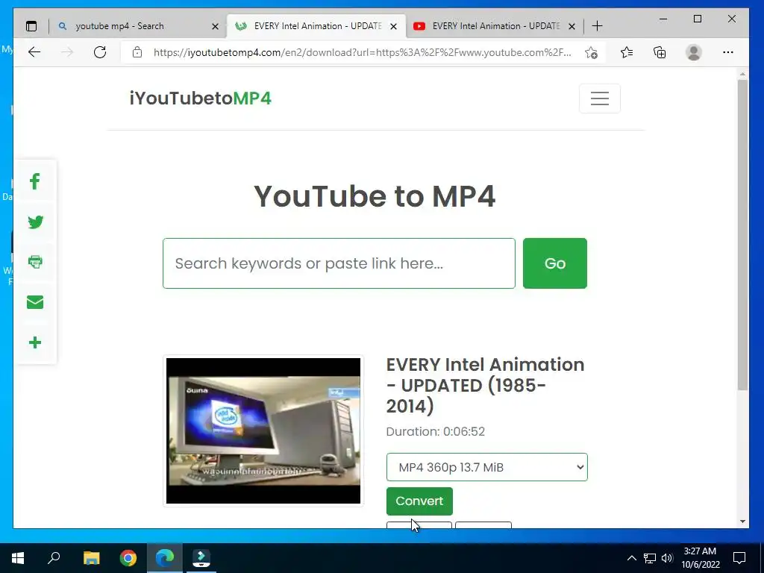This screenshot has width=764, height=573.
Task: Open the hamburger navigation menu
Action: tap(599, 98)
